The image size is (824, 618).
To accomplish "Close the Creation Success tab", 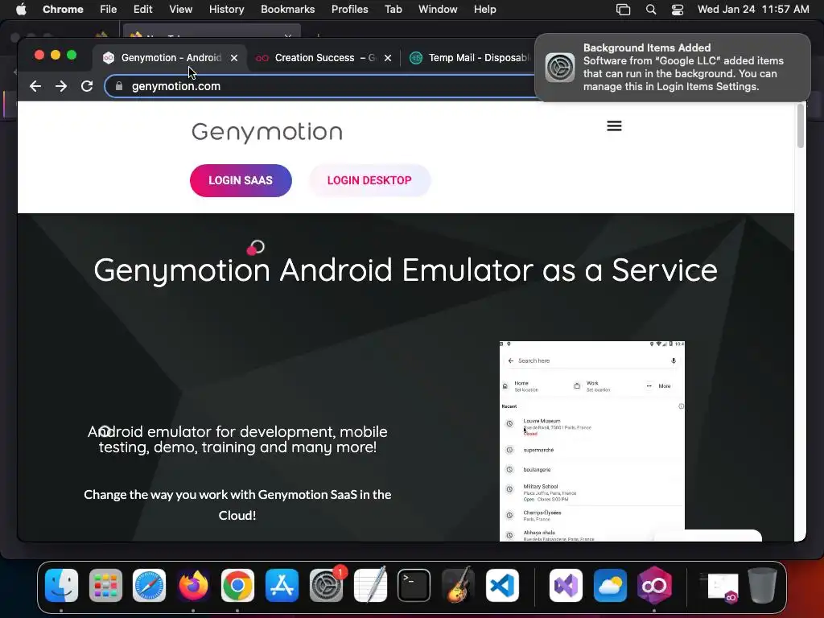I will pyautogui.click(x=388, y=58).
